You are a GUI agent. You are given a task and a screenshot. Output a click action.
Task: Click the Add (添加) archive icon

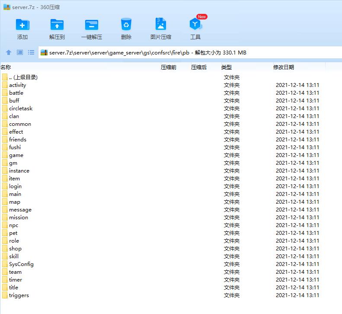pyautogui.click(x=22, y=25)
